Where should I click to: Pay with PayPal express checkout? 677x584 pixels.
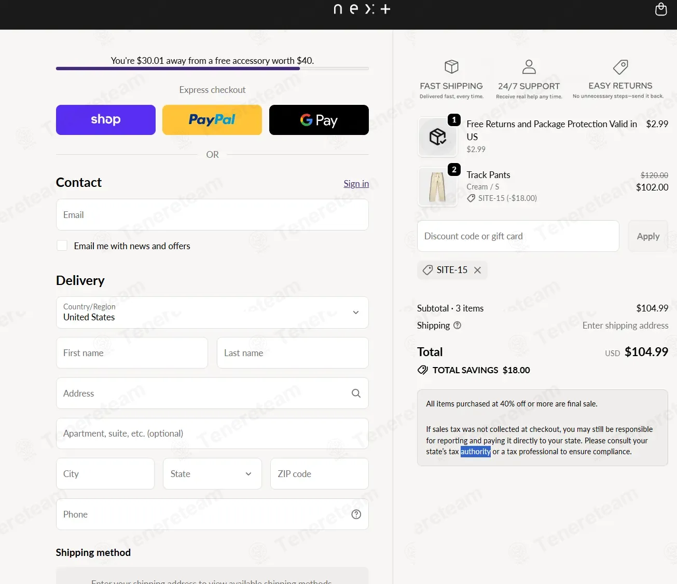(212, 120)
